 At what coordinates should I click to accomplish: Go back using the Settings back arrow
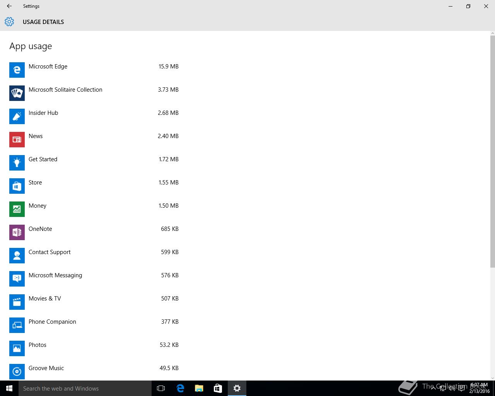[9, 6]
